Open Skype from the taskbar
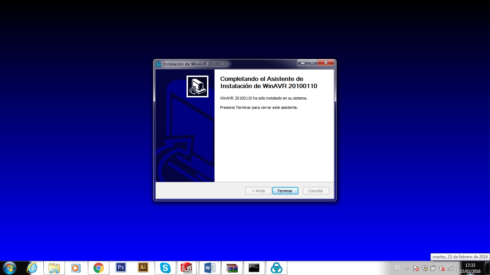 tap(165, 268)
